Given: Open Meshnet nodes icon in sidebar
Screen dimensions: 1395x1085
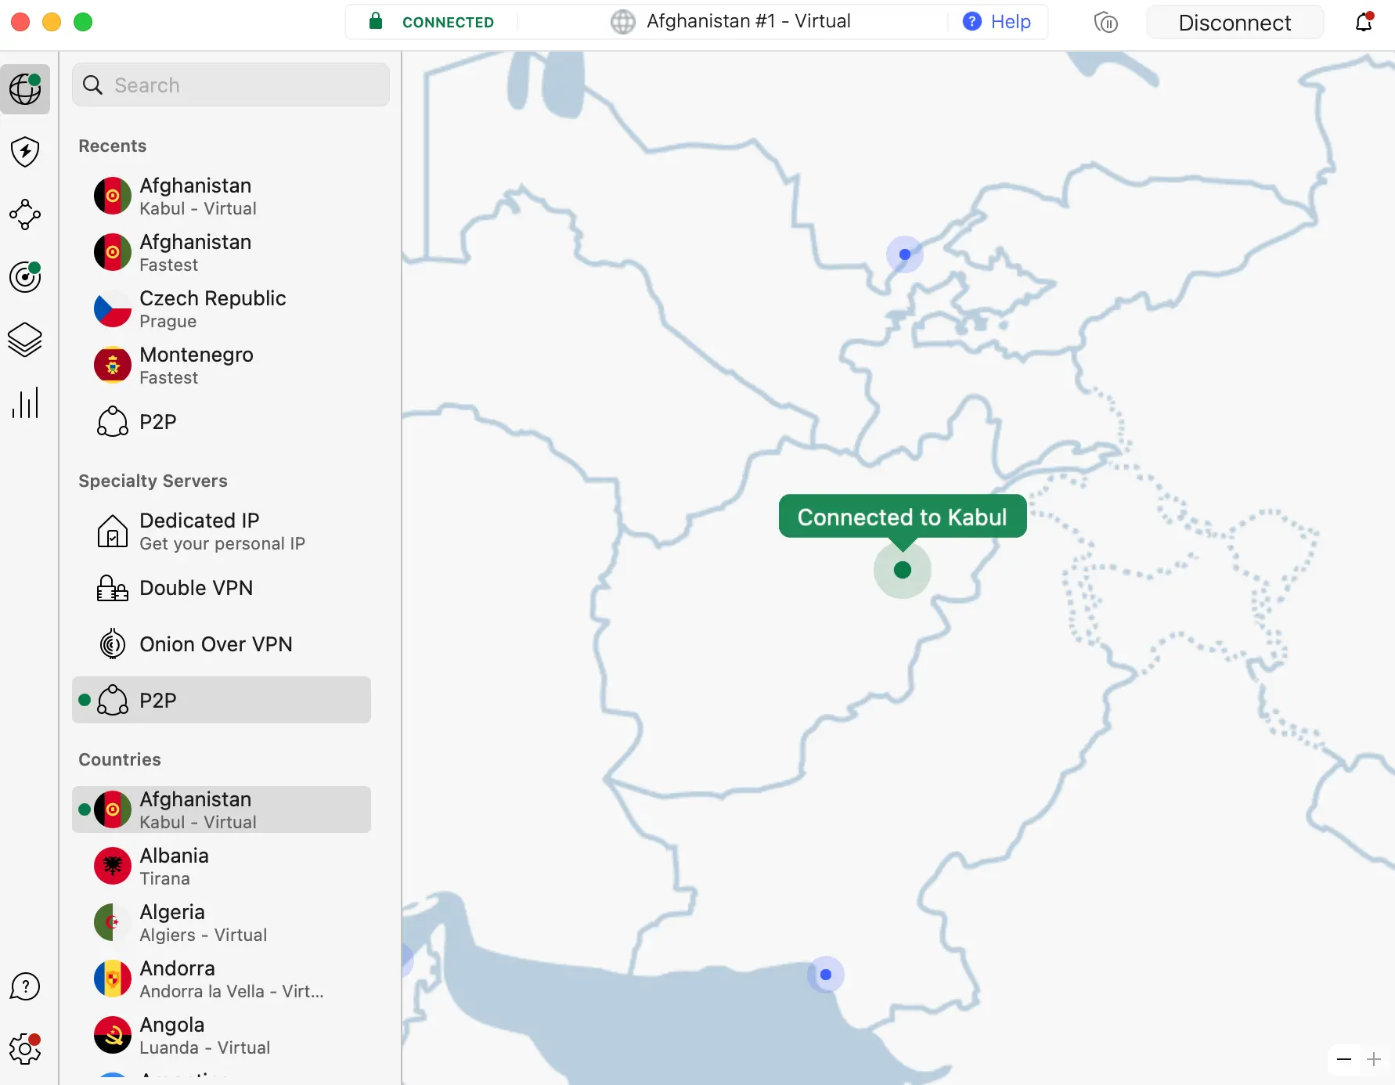Looking at the screenshot, I should pos(25,214).
